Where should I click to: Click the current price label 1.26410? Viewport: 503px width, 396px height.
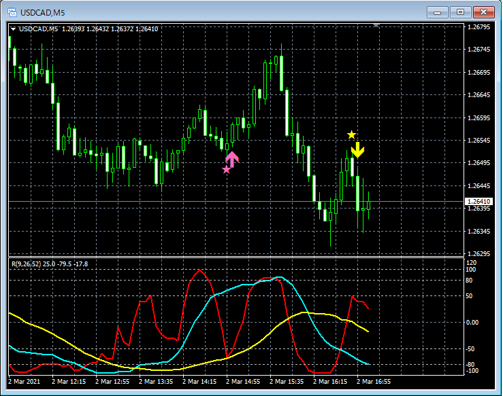click(x=478, y=201)
